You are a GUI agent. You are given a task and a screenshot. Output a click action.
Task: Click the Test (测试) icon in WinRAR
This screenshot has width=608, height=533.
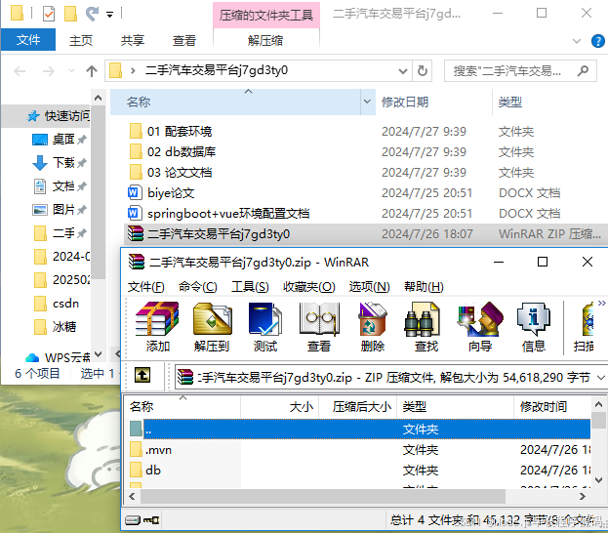265,327
